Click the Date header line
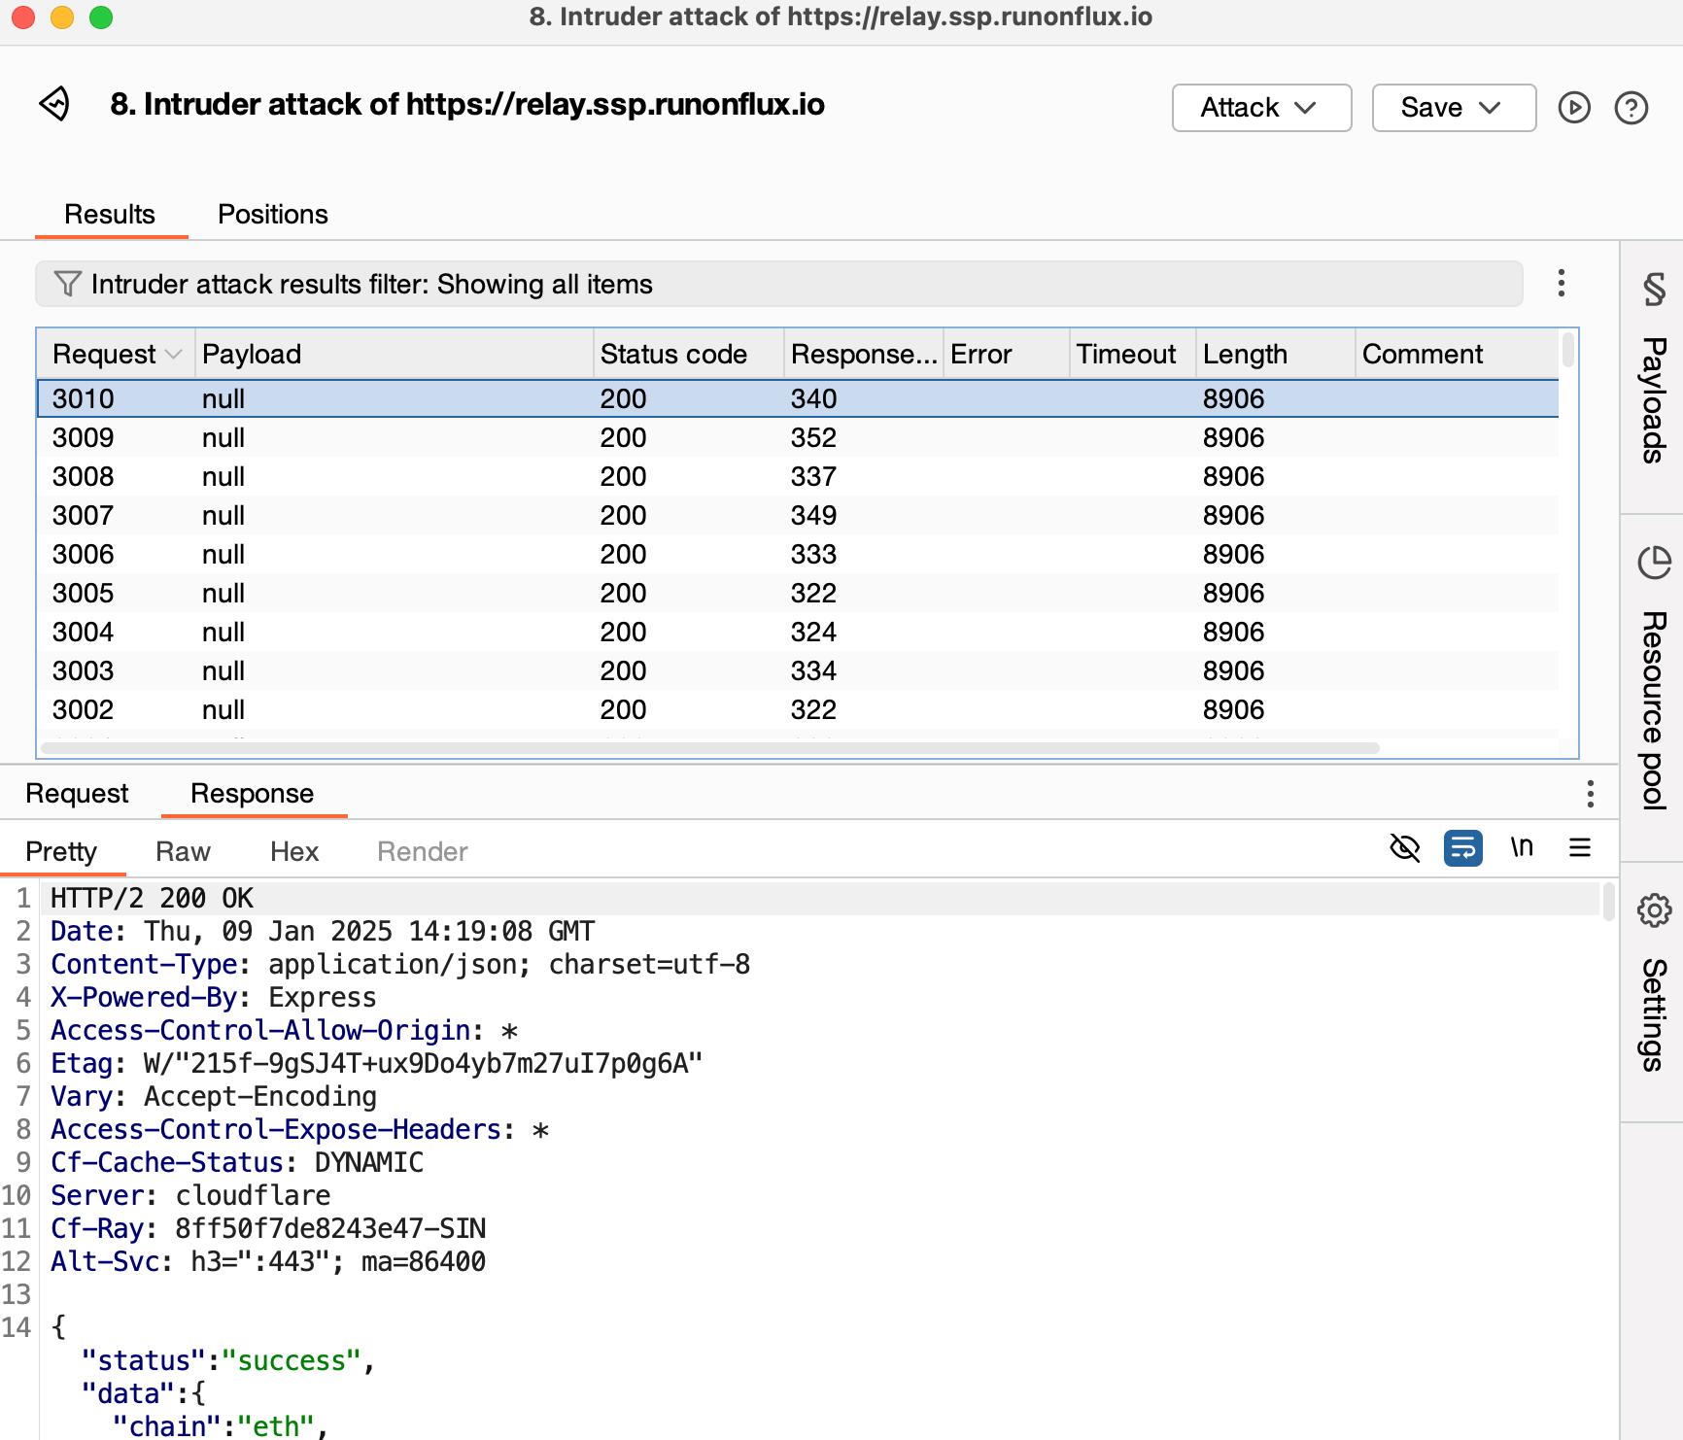This screenshot has width=1683, height=1440. point(323,931)
